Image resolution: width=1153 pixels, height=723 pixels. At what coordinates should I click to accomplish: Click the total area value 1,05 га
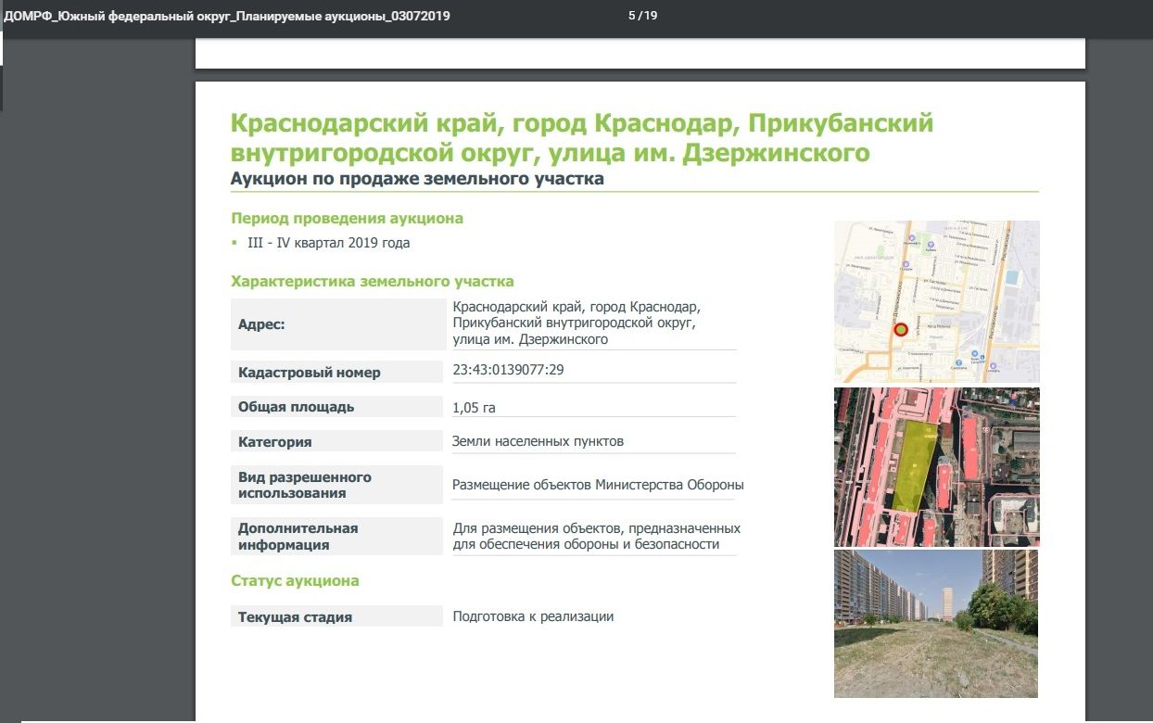475,407
